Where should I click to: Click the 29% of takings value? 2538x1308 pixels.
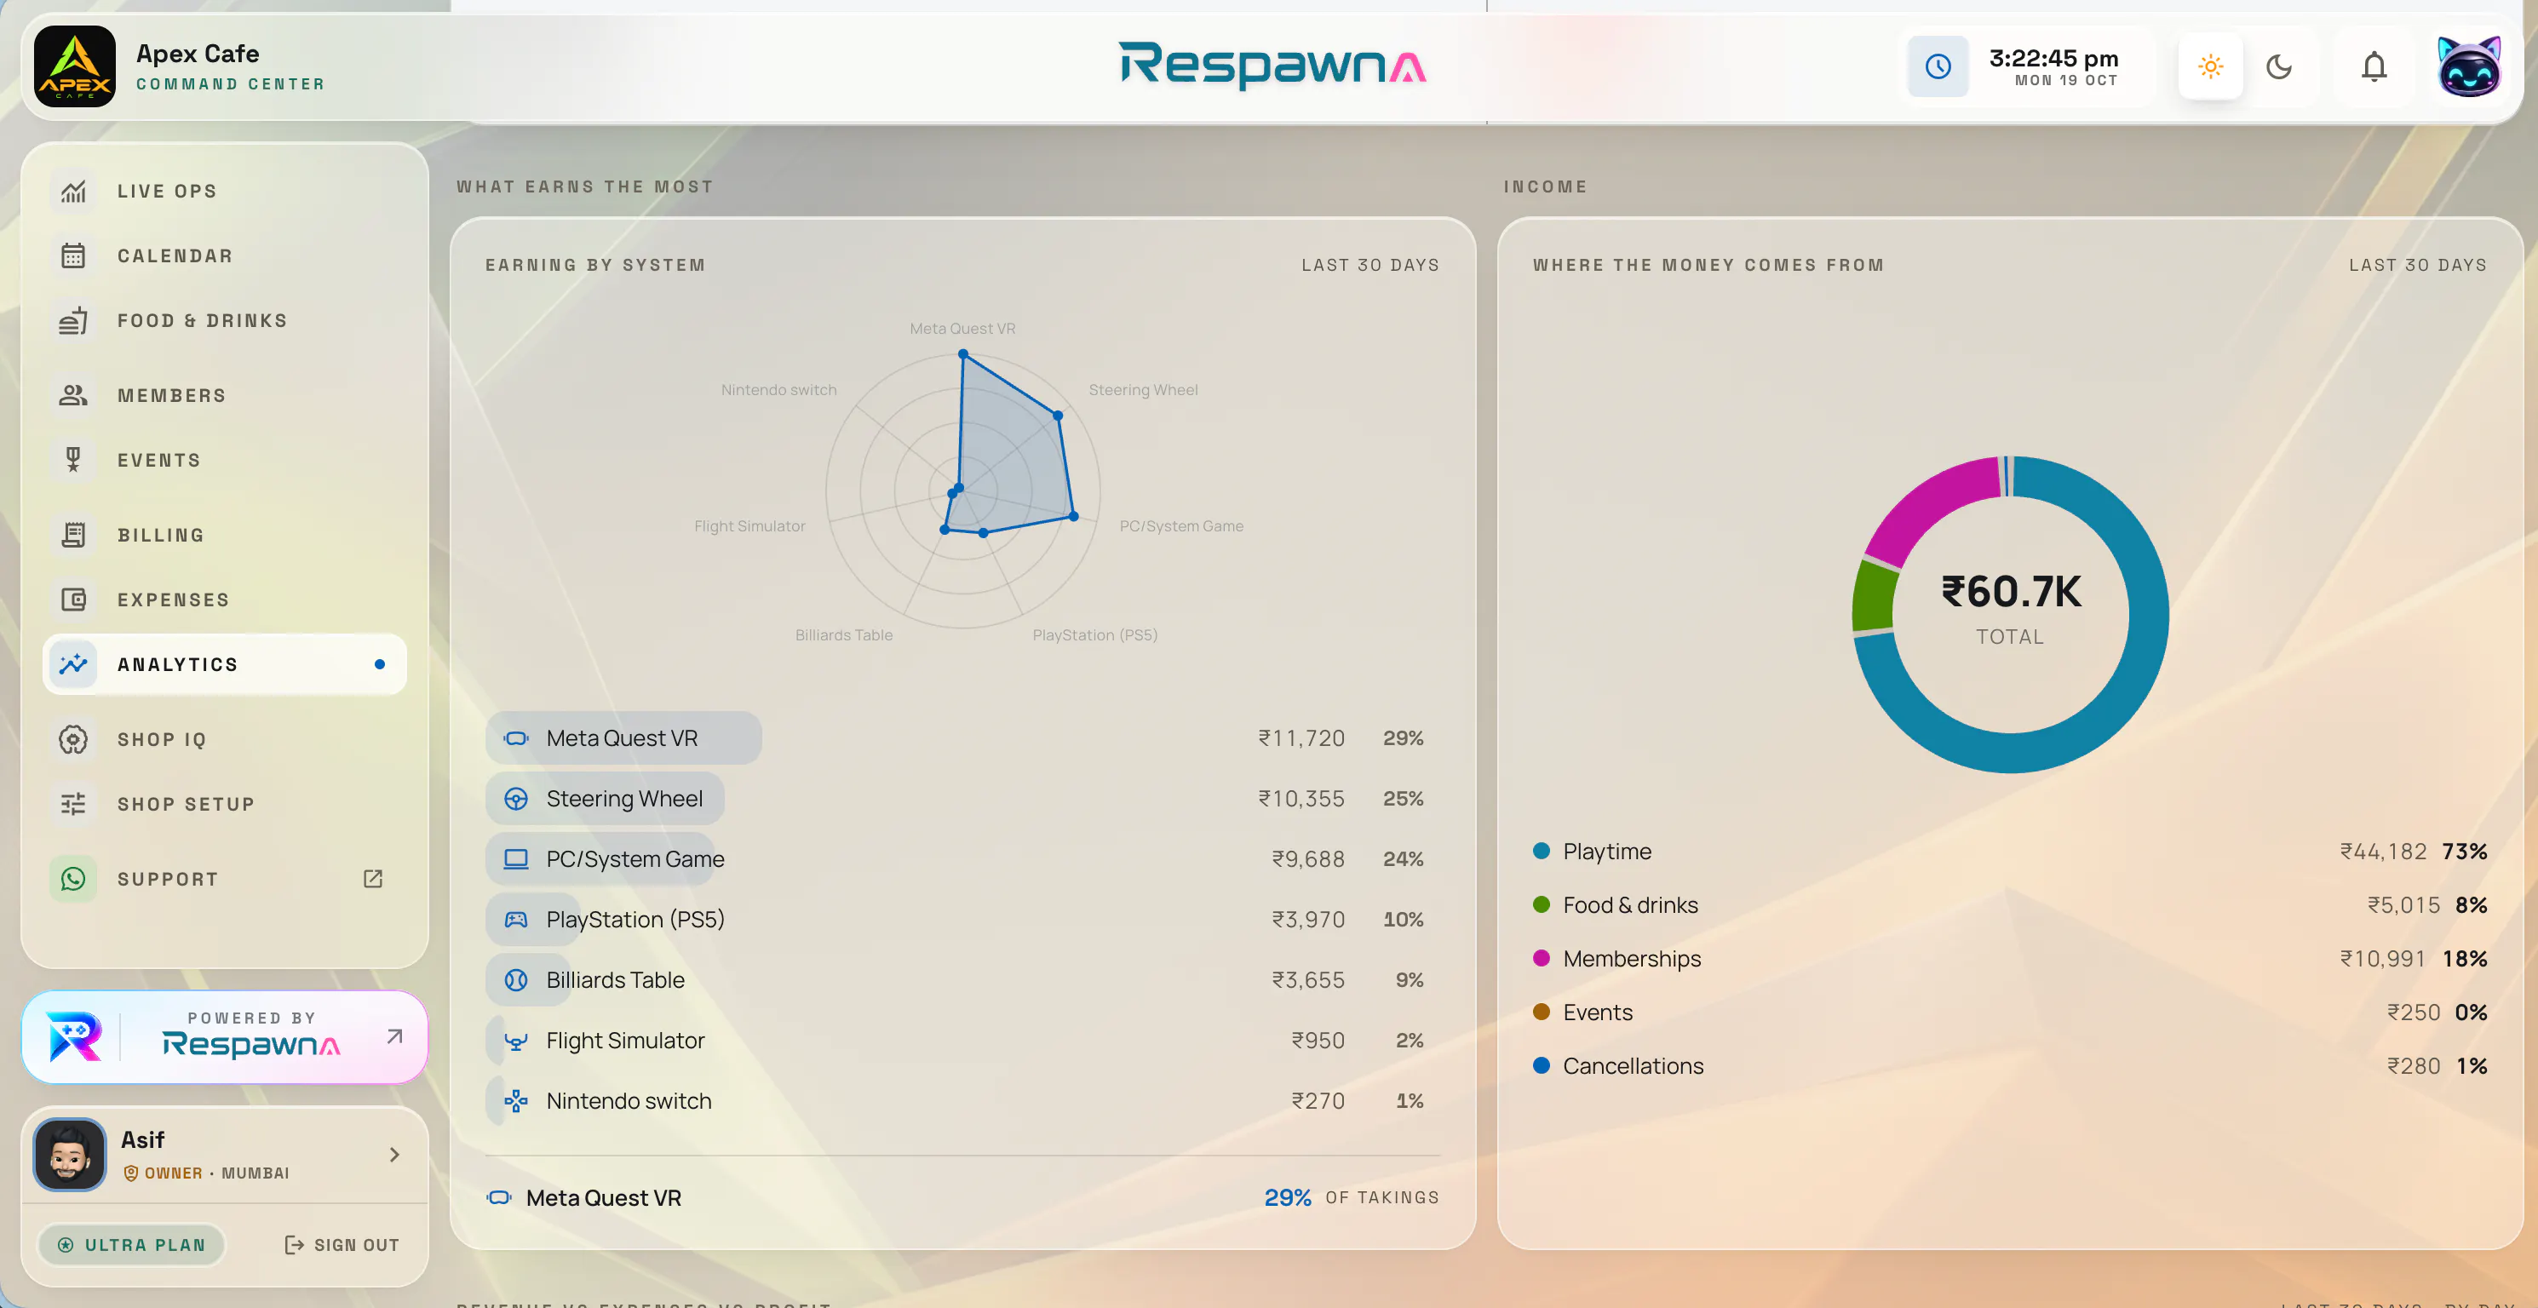(1288, 1197)
